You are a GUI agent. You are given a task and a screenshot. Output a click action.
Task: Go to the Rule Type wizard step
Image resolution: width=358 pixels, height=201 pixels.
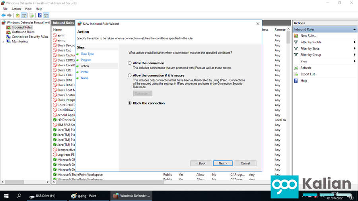tap(87, 54)
